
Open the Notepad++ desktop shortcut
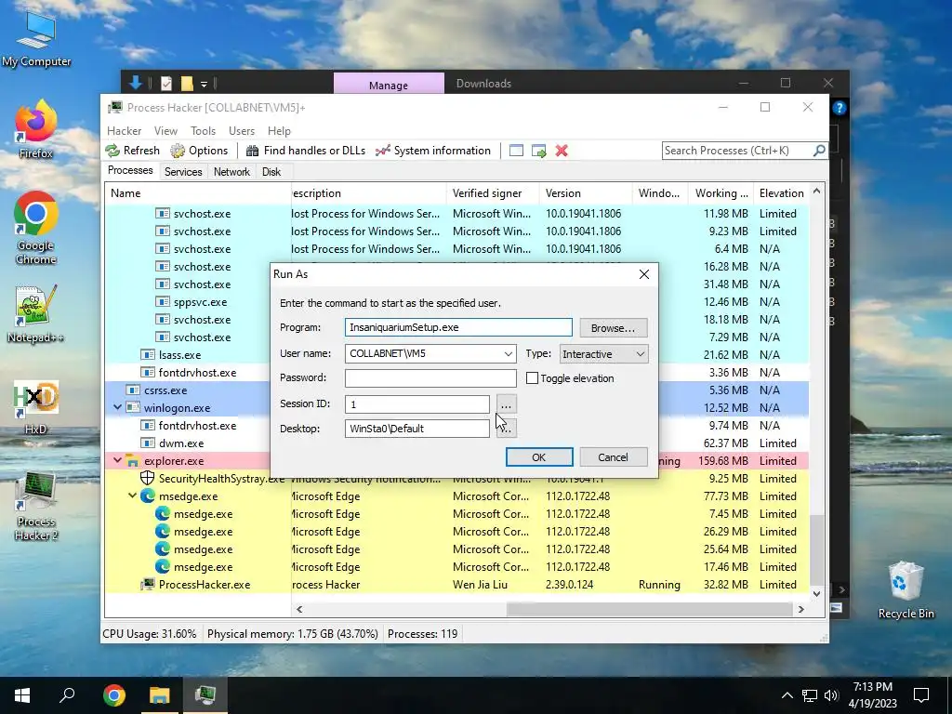tap(36, 314)
